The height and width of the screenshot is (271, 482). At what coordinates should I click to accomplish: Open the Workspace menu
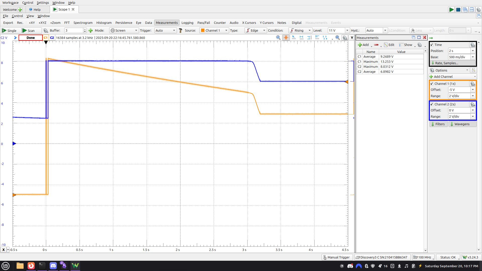(11, 3)
